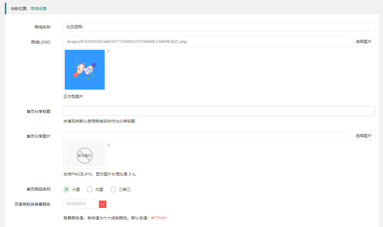Select the 大图 radio button
Image resolution: width=383 pixels, height=227 pixels.
(x=90, y=189)
